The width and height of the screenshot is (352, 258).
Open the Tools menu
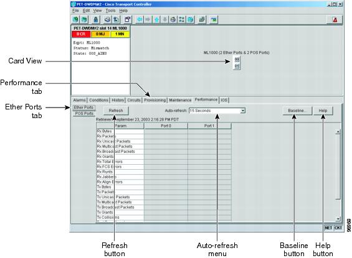point(110,11)
